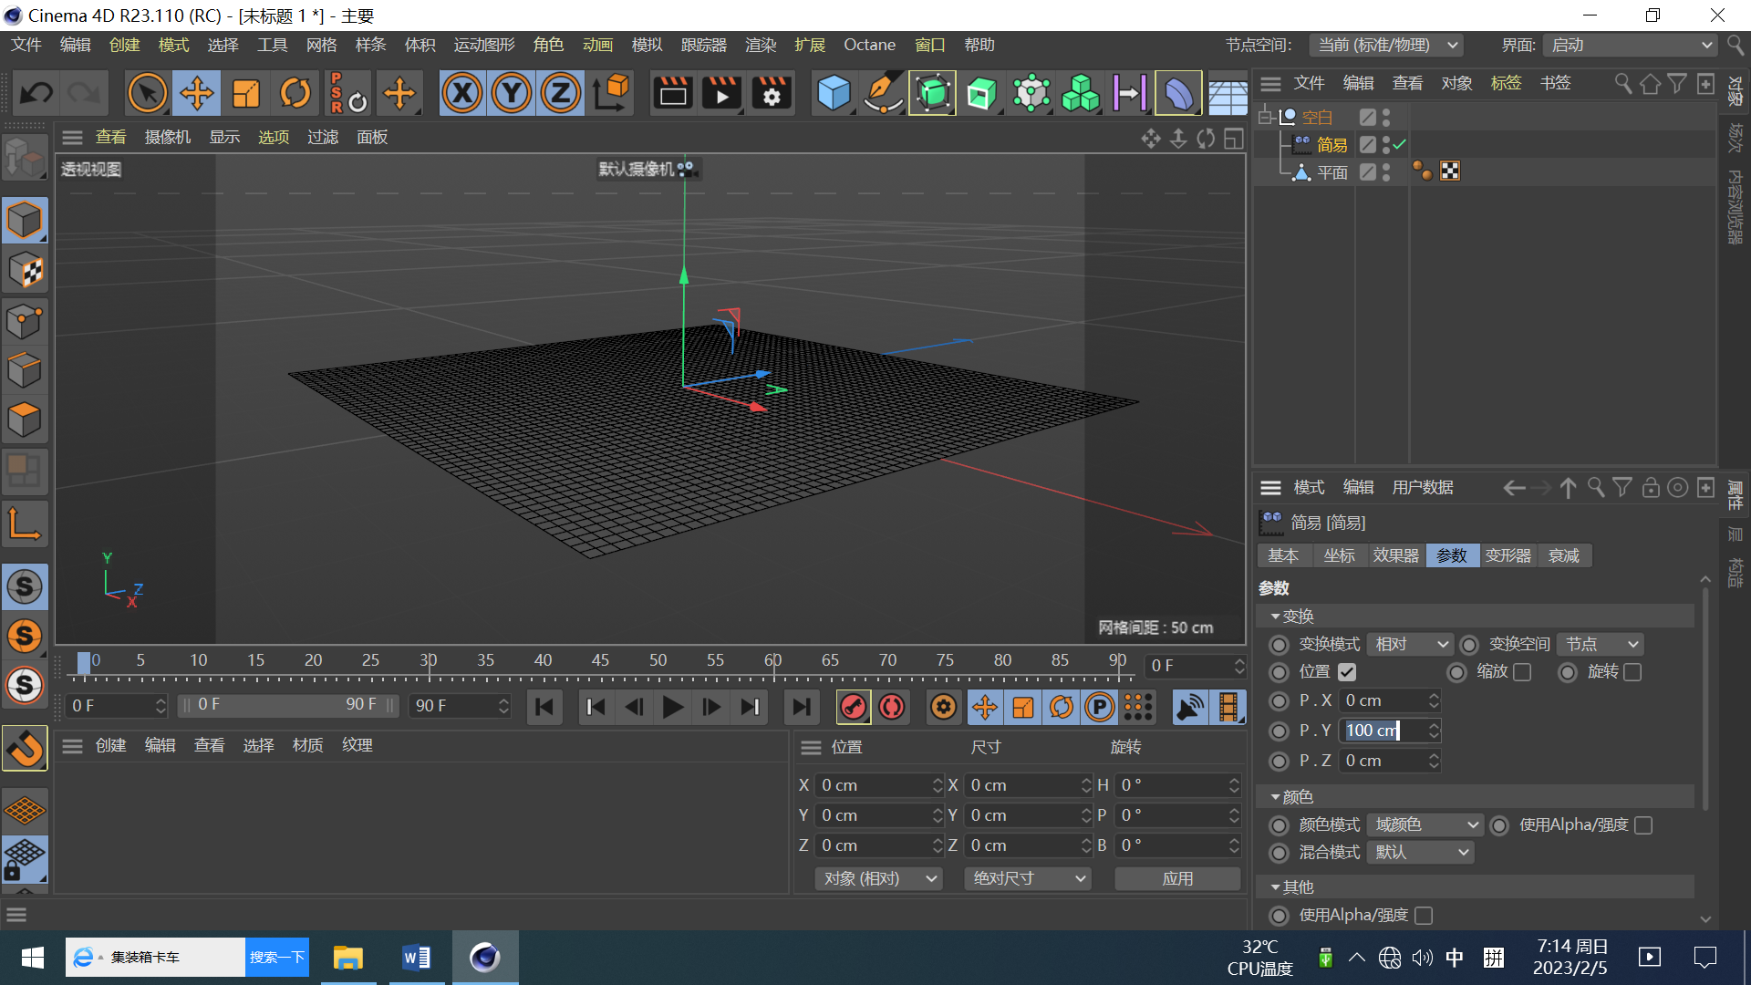Toggle Y axis lock
Viewport: 1751px width, 985px height.
pyautogui.click(x=512, y=93)
